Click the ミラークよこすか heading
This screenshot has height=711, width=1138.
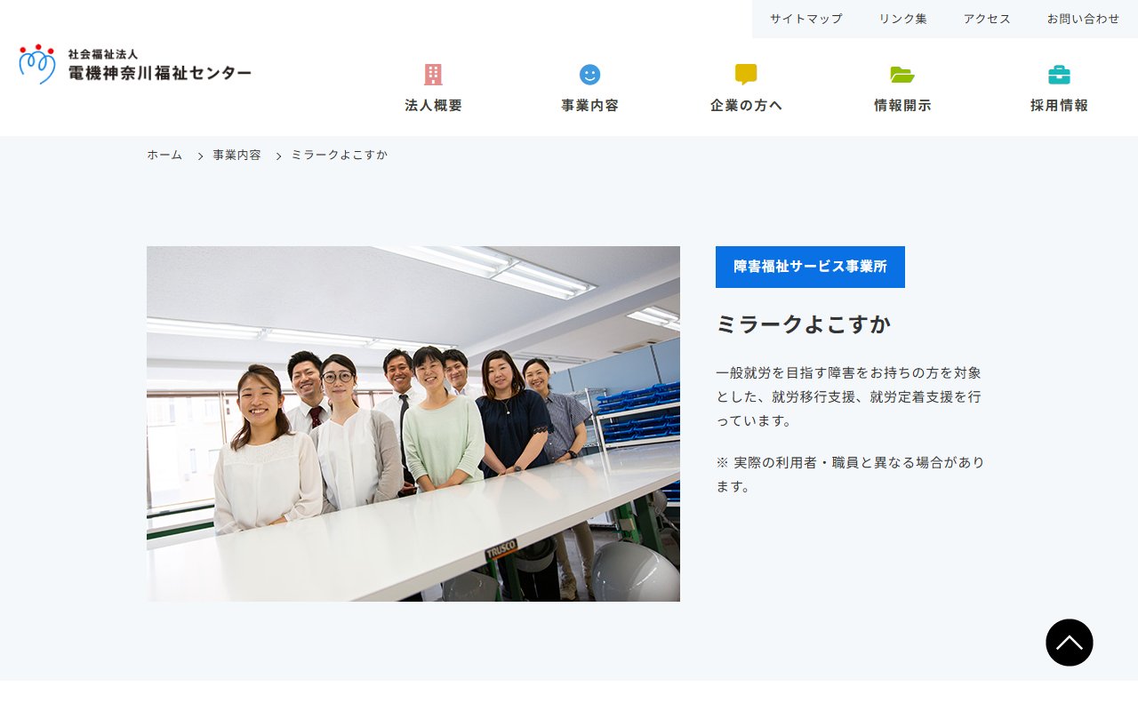coord(804,324)
